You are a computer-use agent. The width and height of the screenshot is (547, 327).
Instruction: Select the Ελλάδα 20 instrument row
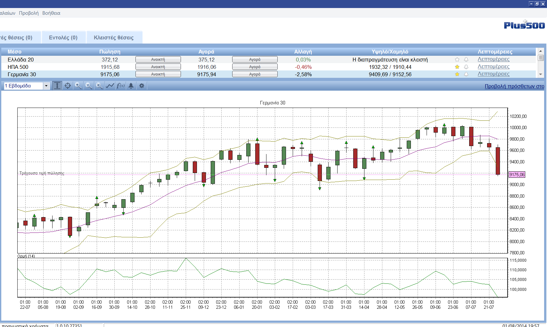point(268,60)
